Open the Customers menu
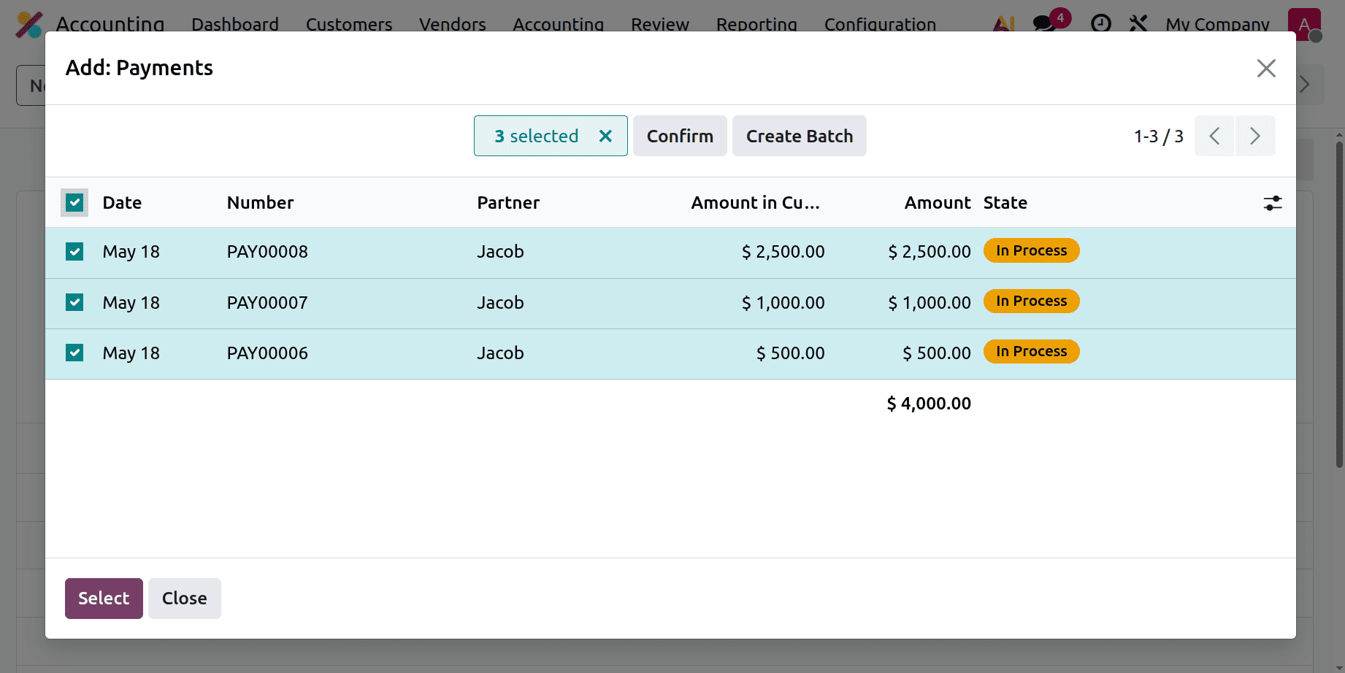Screen dimensions: 1345x673 point(349,24)
